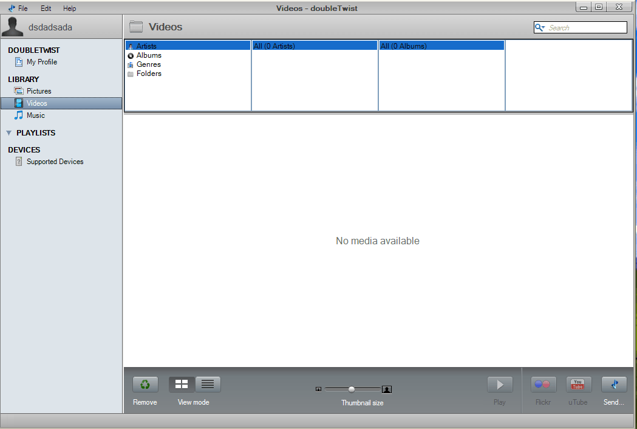Select the Pictures library icon

tap(19, 91)
